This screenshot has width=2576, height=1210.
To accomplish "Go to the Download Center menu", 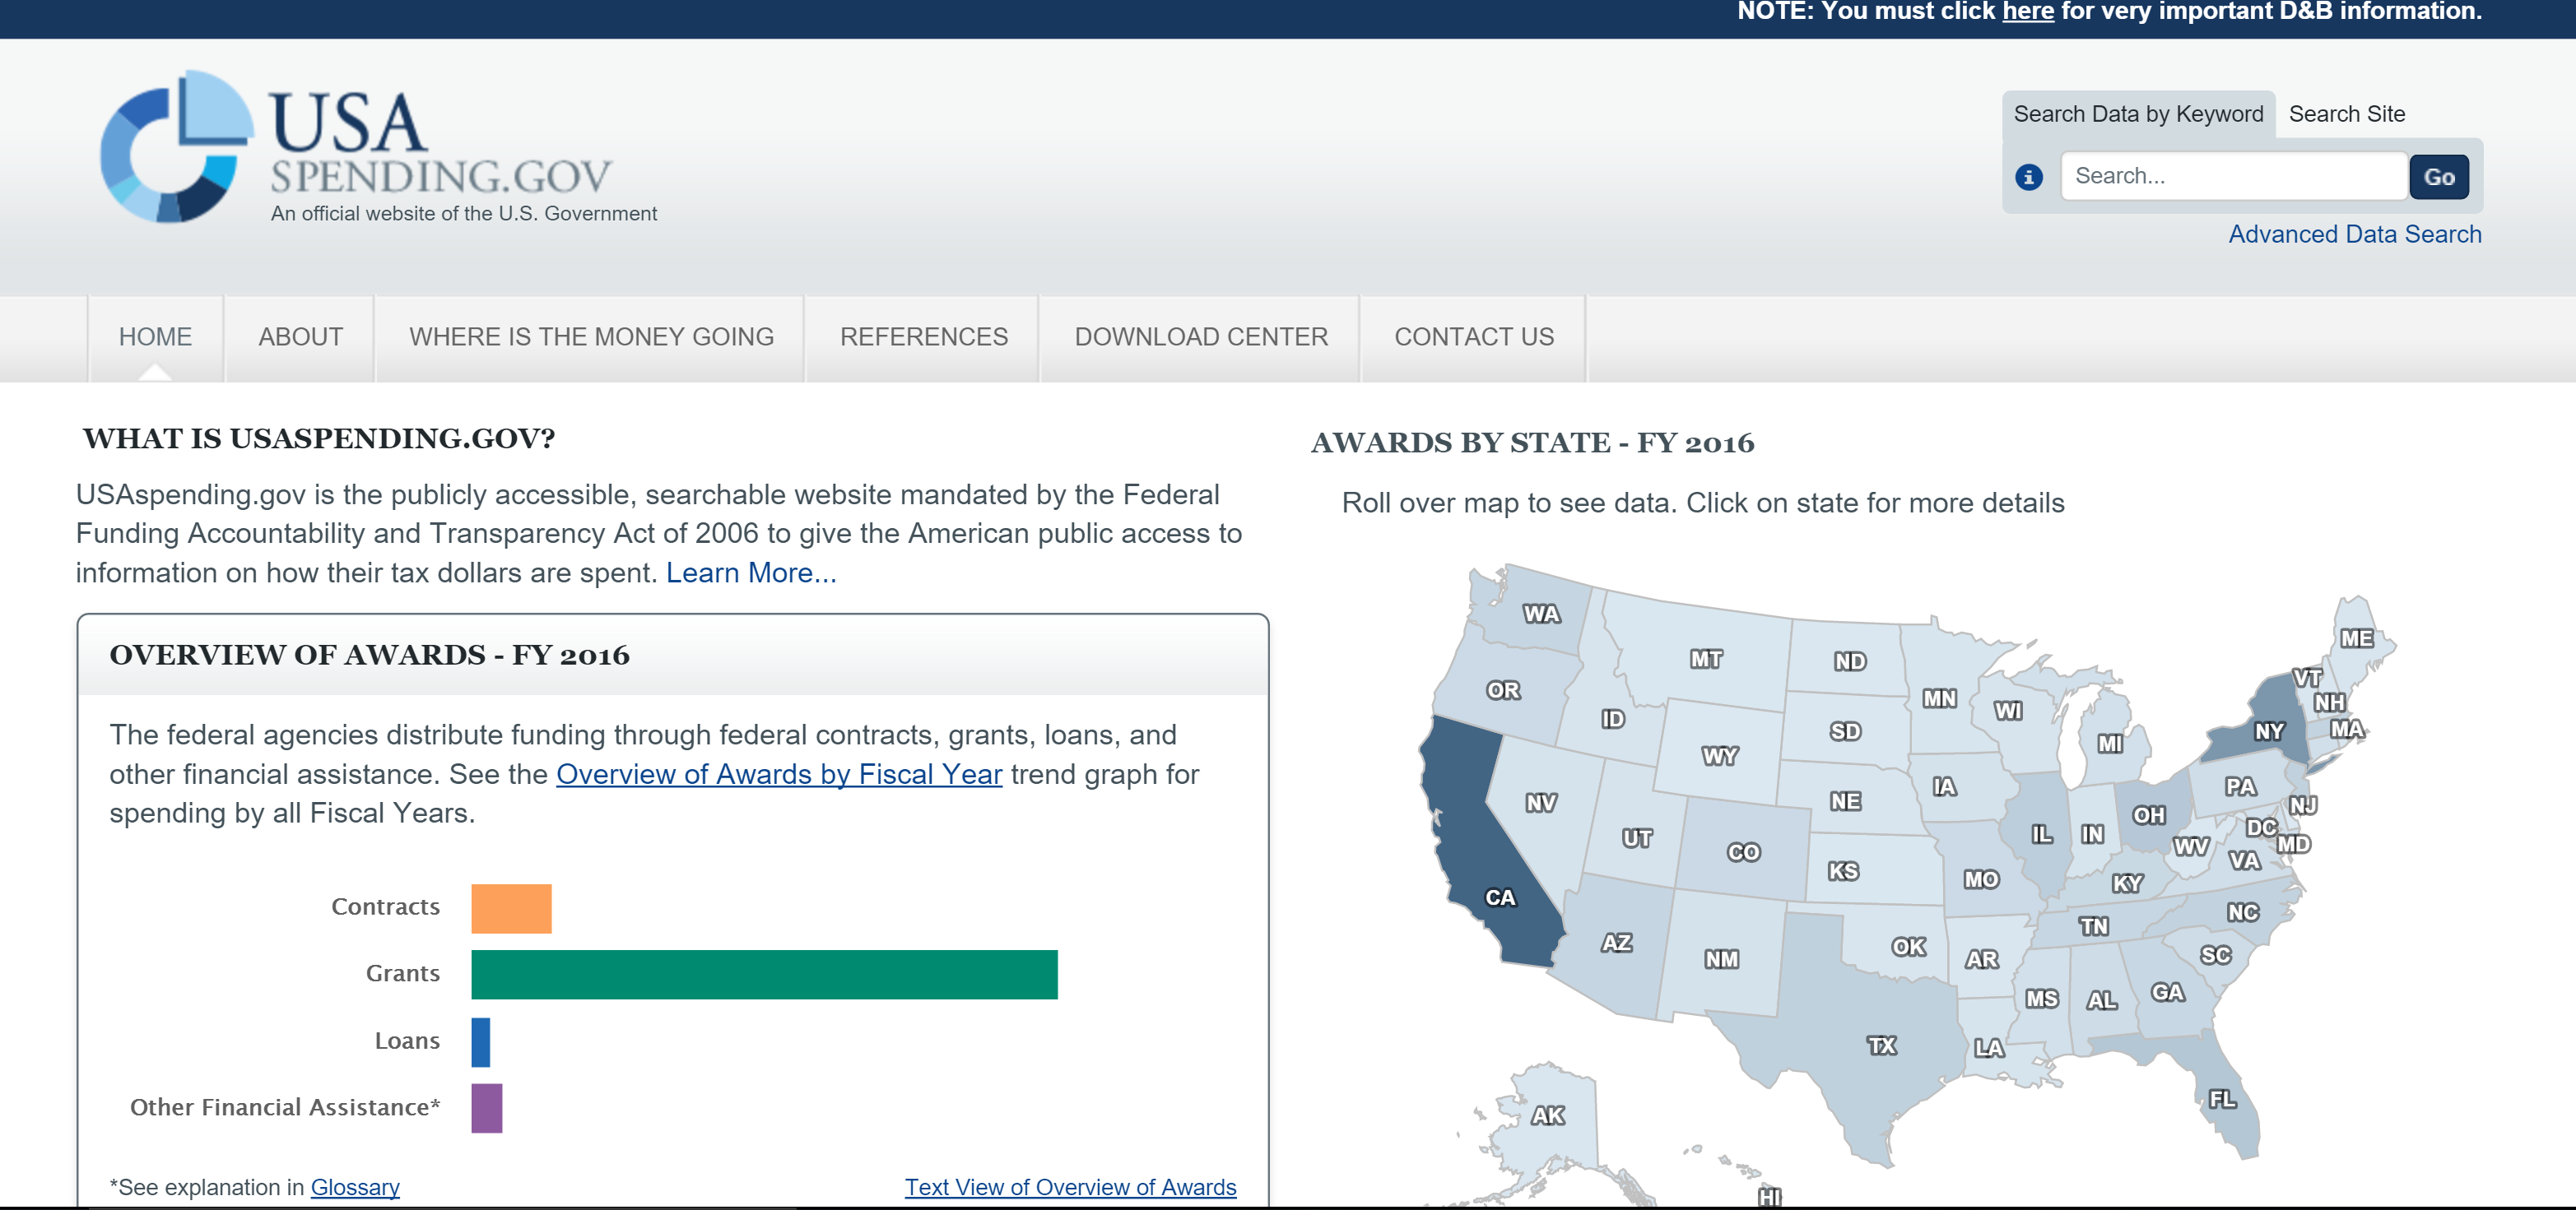I will (1200, 336).
